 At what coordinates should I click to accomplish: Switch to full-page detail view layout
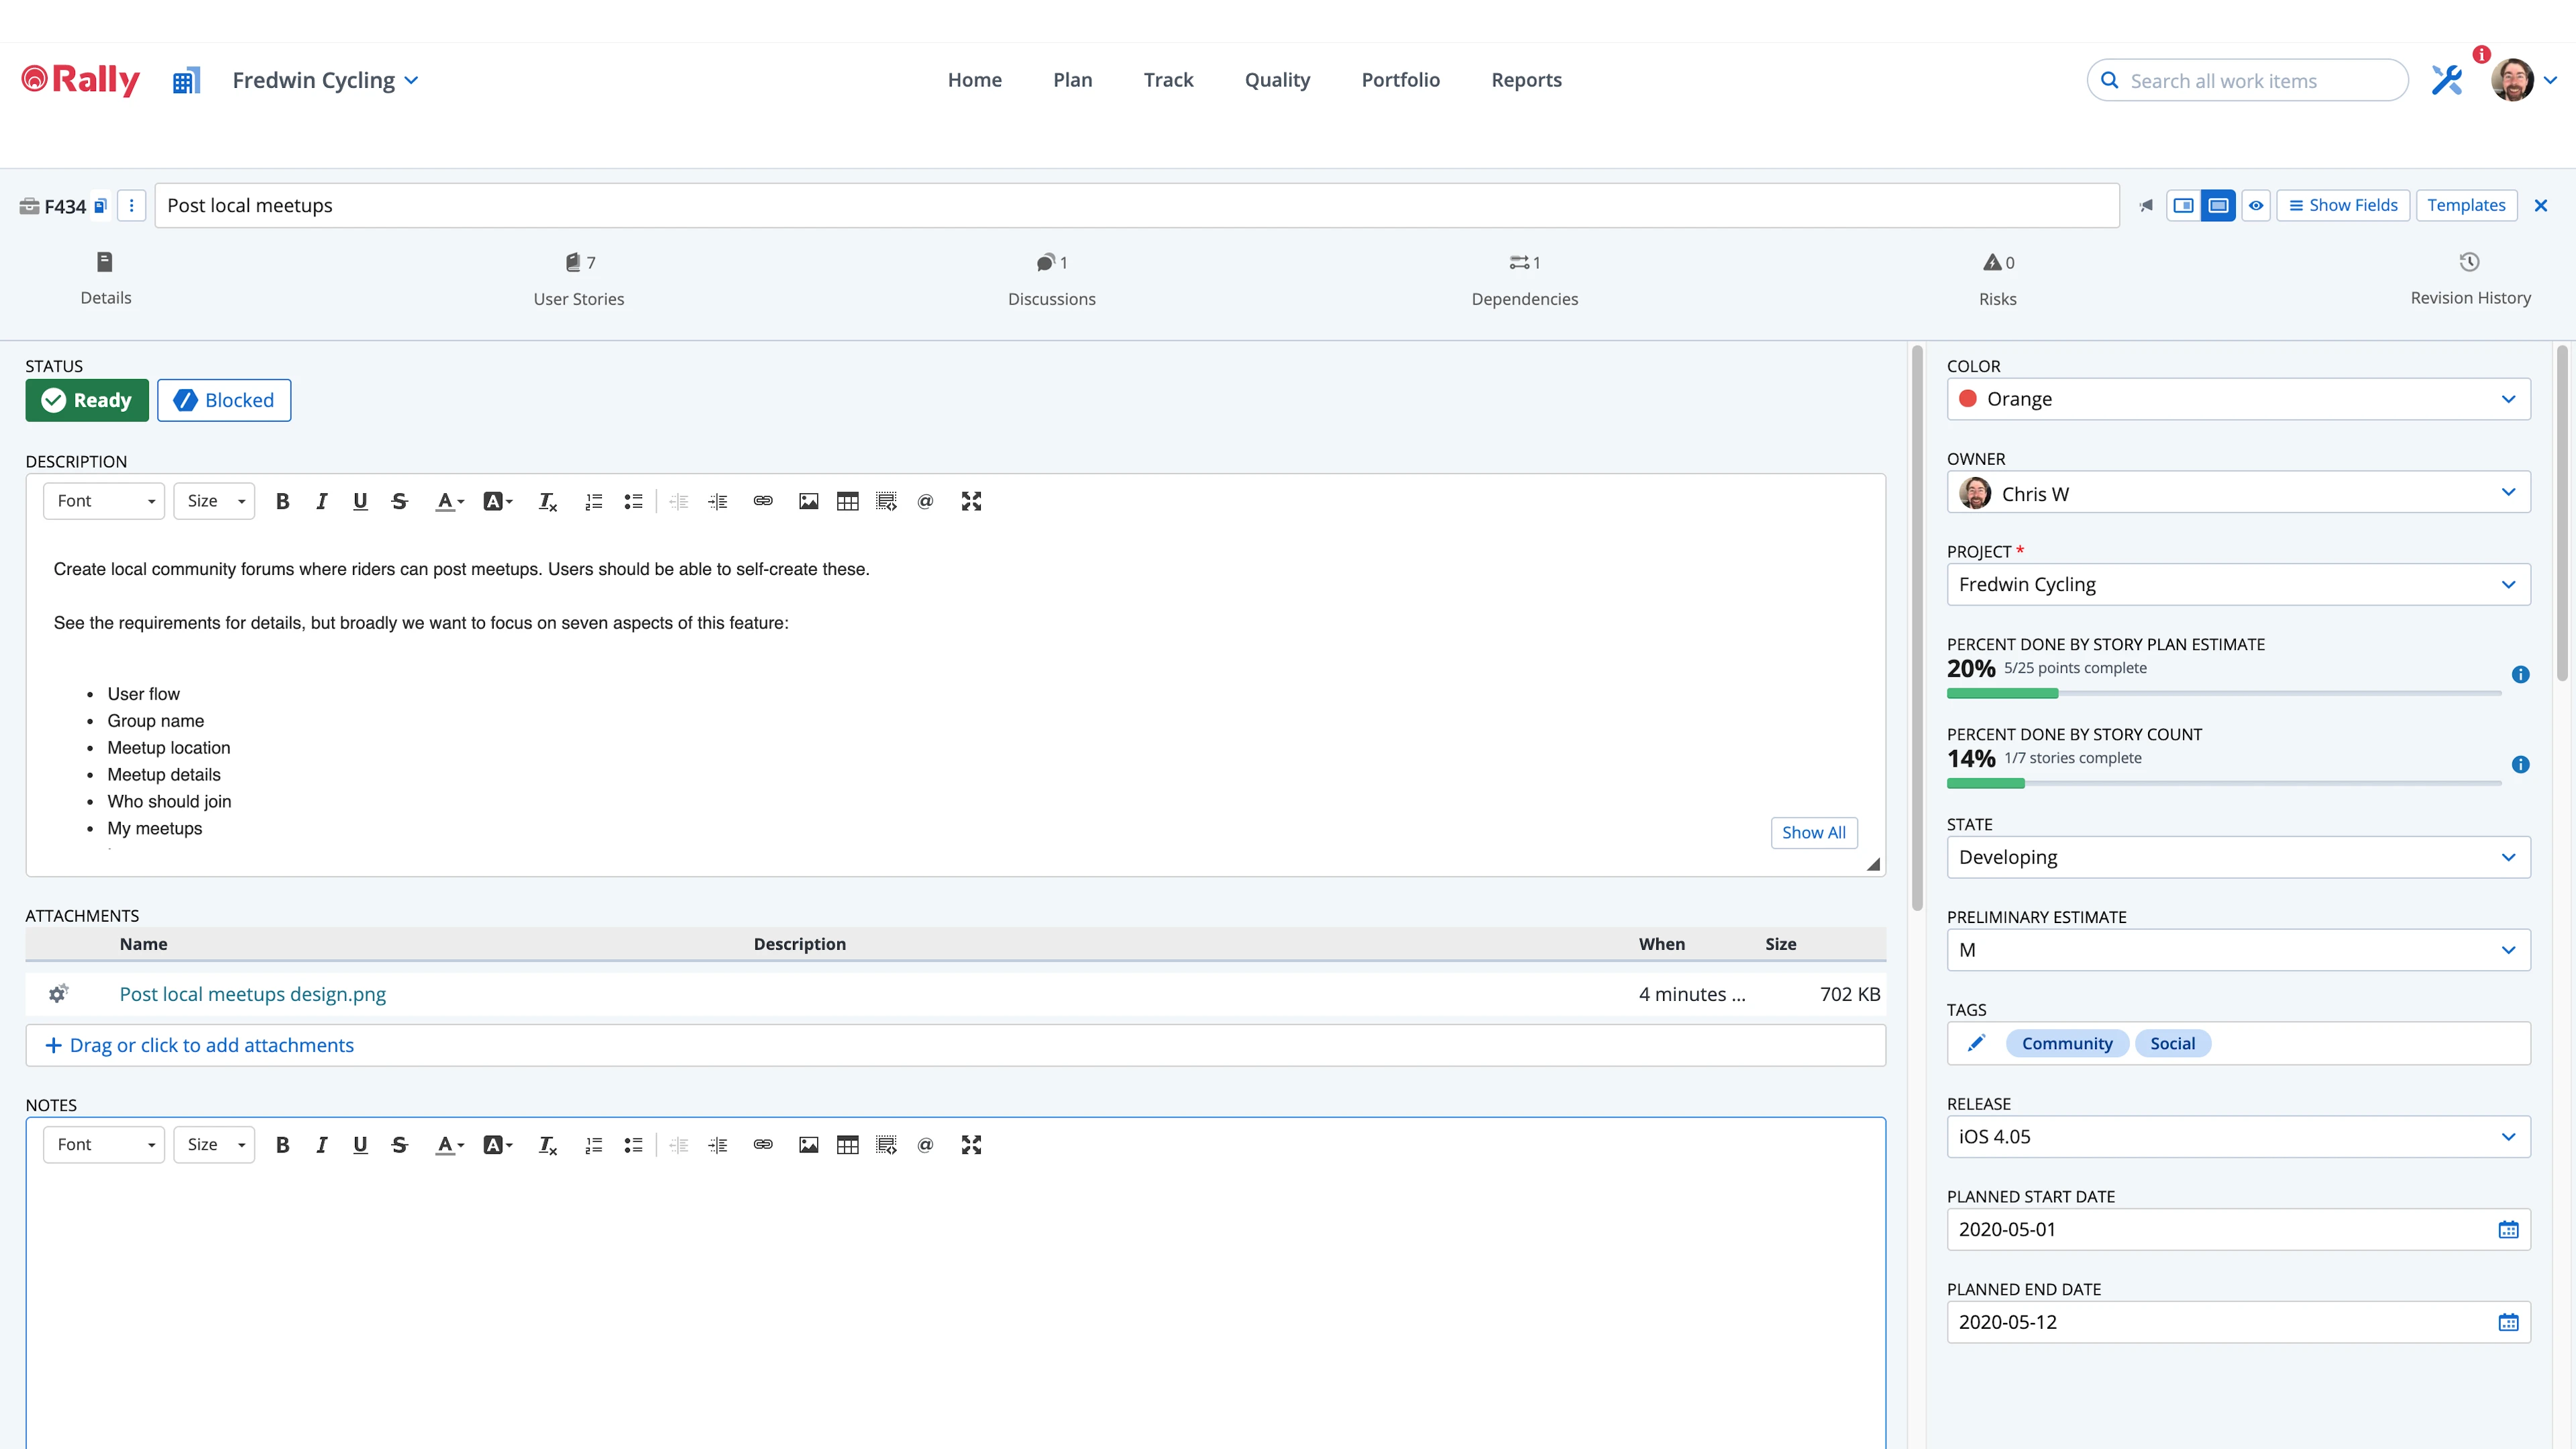point(2219,205)
